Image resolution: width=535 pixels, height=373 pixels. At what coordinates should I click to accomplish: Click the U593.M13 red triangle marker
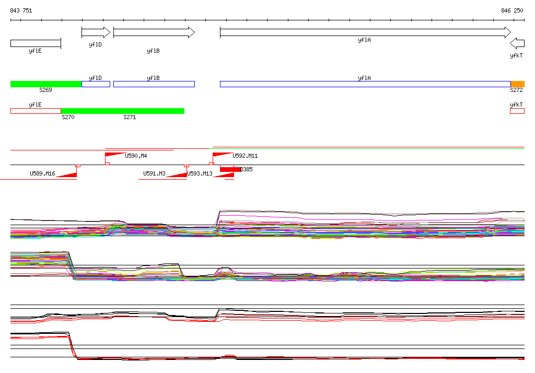(x=224, y=174)
